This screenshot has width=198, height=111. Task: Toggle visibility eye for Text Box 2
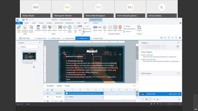(x=48, y=93)
